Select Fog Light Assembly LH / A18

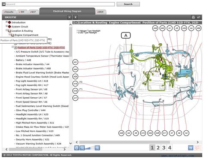tap(32, 81)
